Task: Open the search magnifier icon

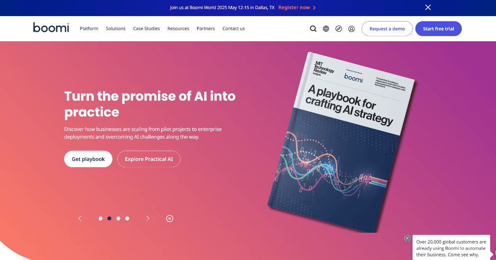Action: 313,29
